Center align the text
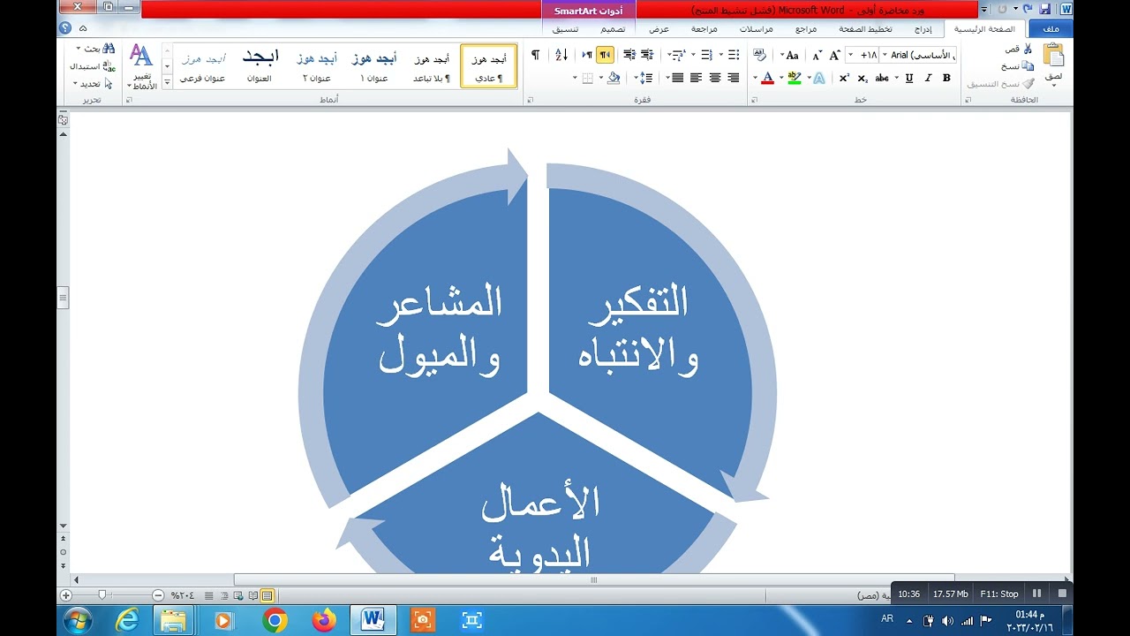 714,78
